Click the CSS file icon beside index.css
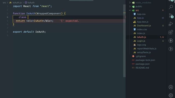 135,29
